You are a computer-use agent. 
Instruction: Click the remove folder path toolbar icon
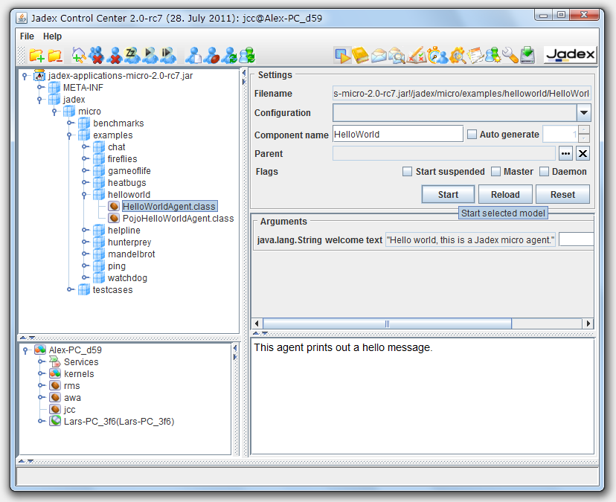[55, 55]
